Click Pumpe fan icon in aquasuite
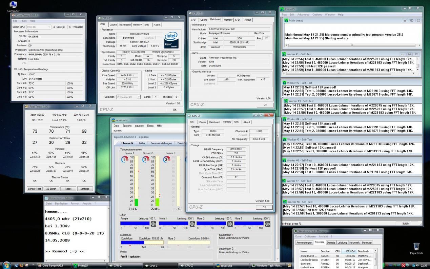Image resolution: width=430 pixels, height=269 pixels. tap(153, 224)
